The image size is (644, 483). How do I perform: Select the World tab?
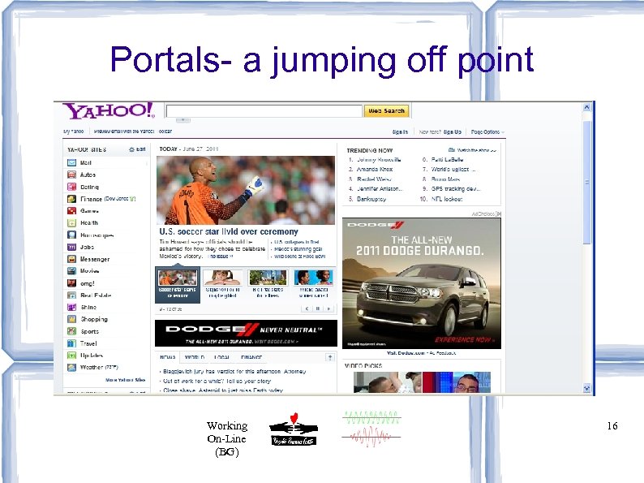point(195,357)
